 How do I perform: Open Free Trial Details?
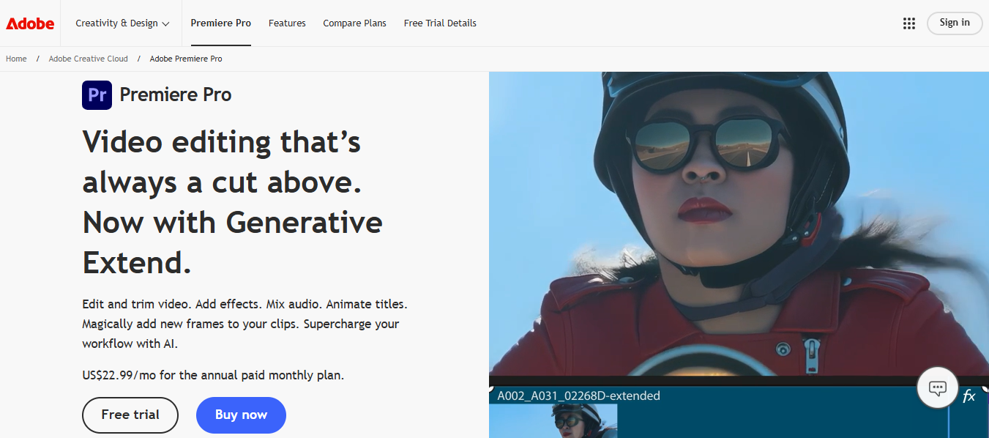(x=440, y=23)
